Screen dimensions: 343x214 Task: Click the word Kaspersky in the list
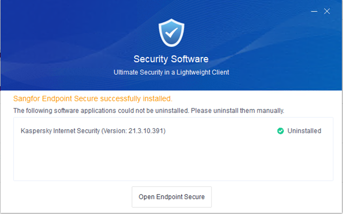click(35, 131)
